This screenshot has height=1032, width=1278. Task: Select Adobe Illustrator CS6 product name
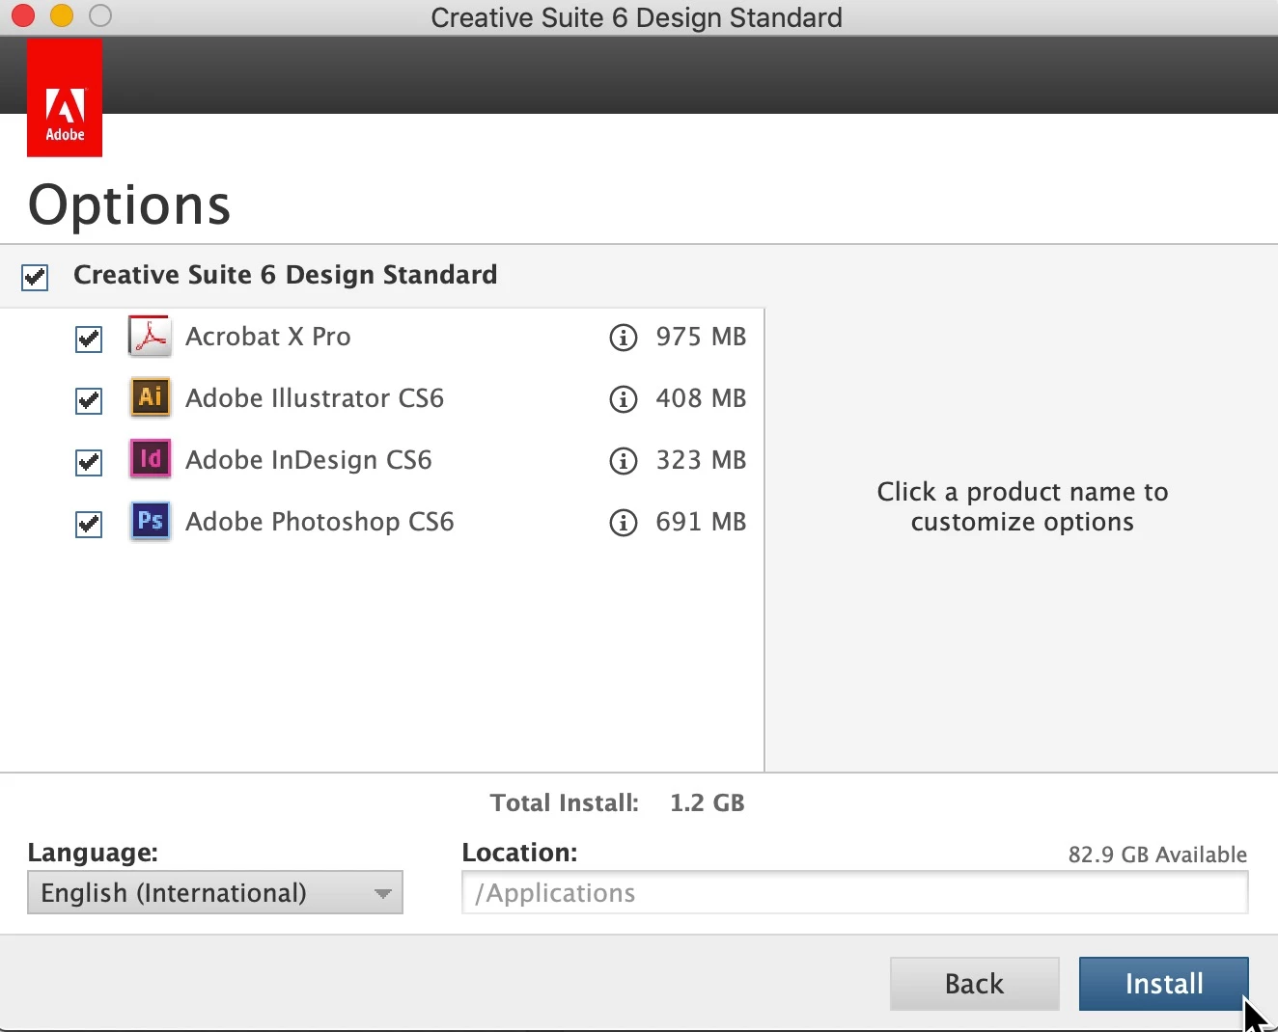315,398
